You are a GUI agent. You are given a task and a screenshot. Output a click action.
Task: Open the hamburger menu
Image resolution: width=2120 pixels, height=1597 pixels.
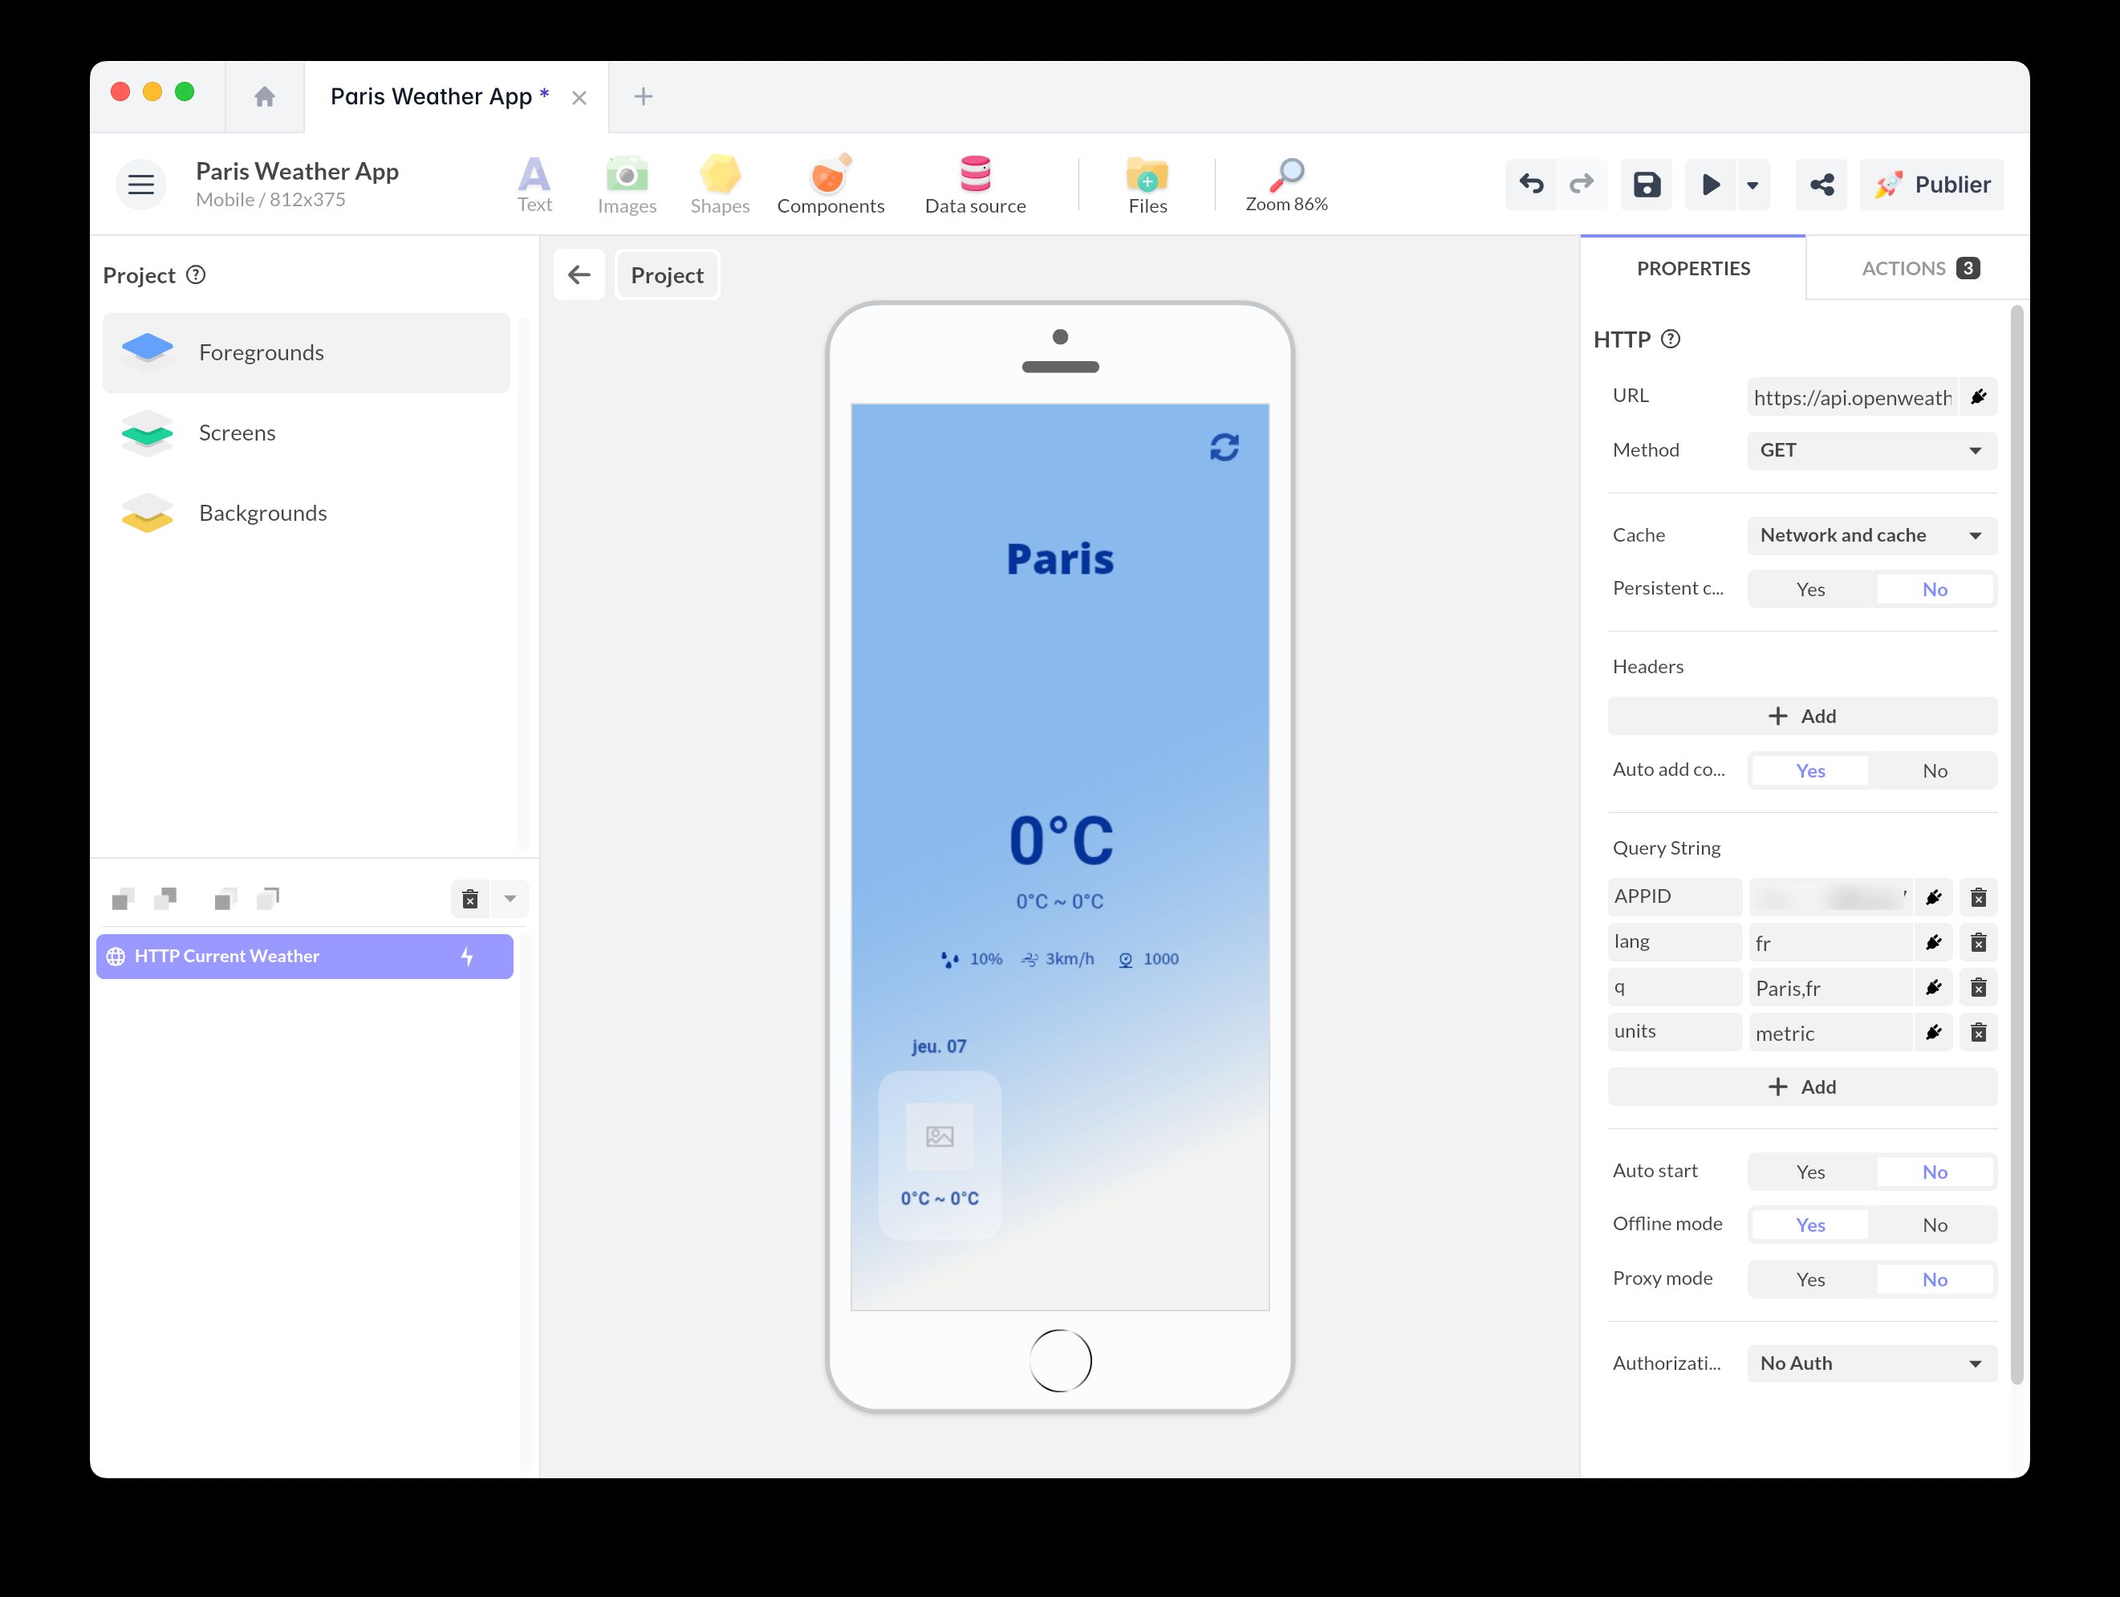point(140,184)
